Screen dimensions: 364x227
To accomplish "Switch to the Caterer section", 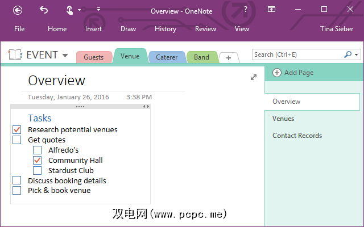I will click(167, 57).
